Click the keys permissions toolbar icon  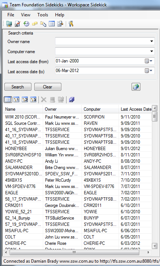point(71,24)
